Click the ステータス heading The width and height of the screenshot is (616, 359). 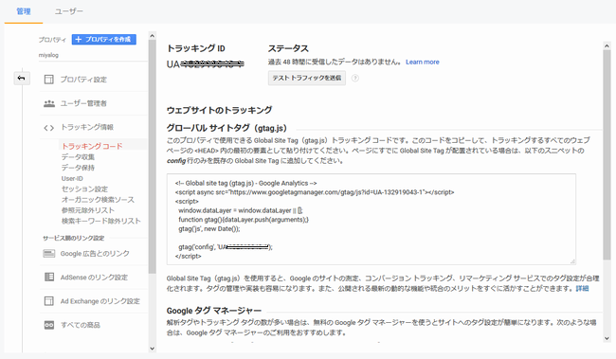pos(288,48)
